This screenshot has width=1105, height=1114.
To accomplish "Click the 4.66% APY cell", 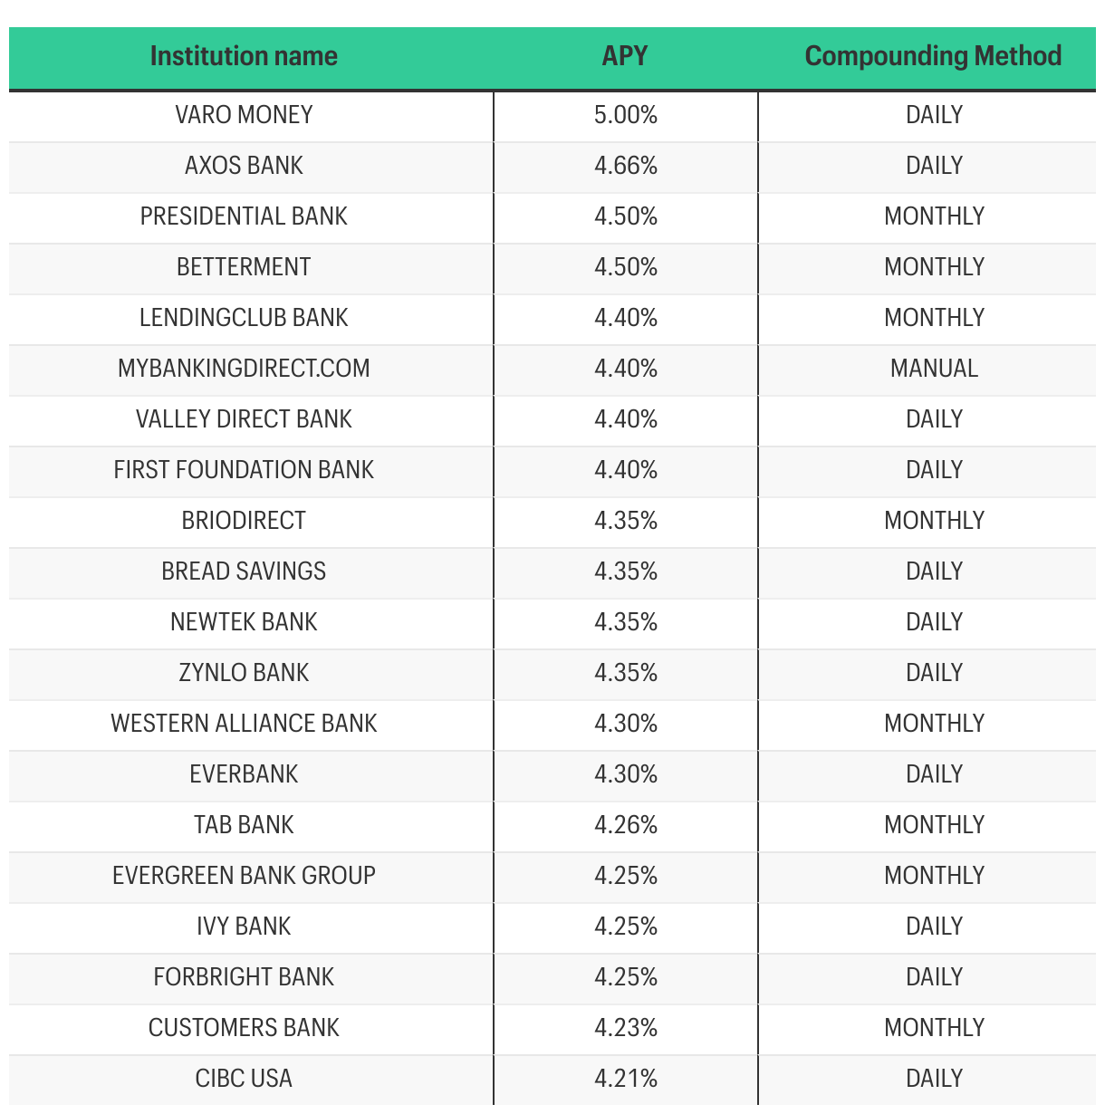I will 626,166.
